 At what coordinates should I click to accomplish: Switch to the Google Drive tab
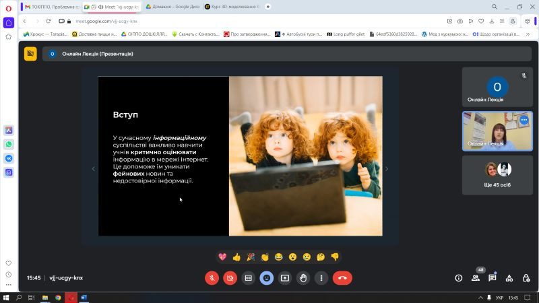[172, 7]
